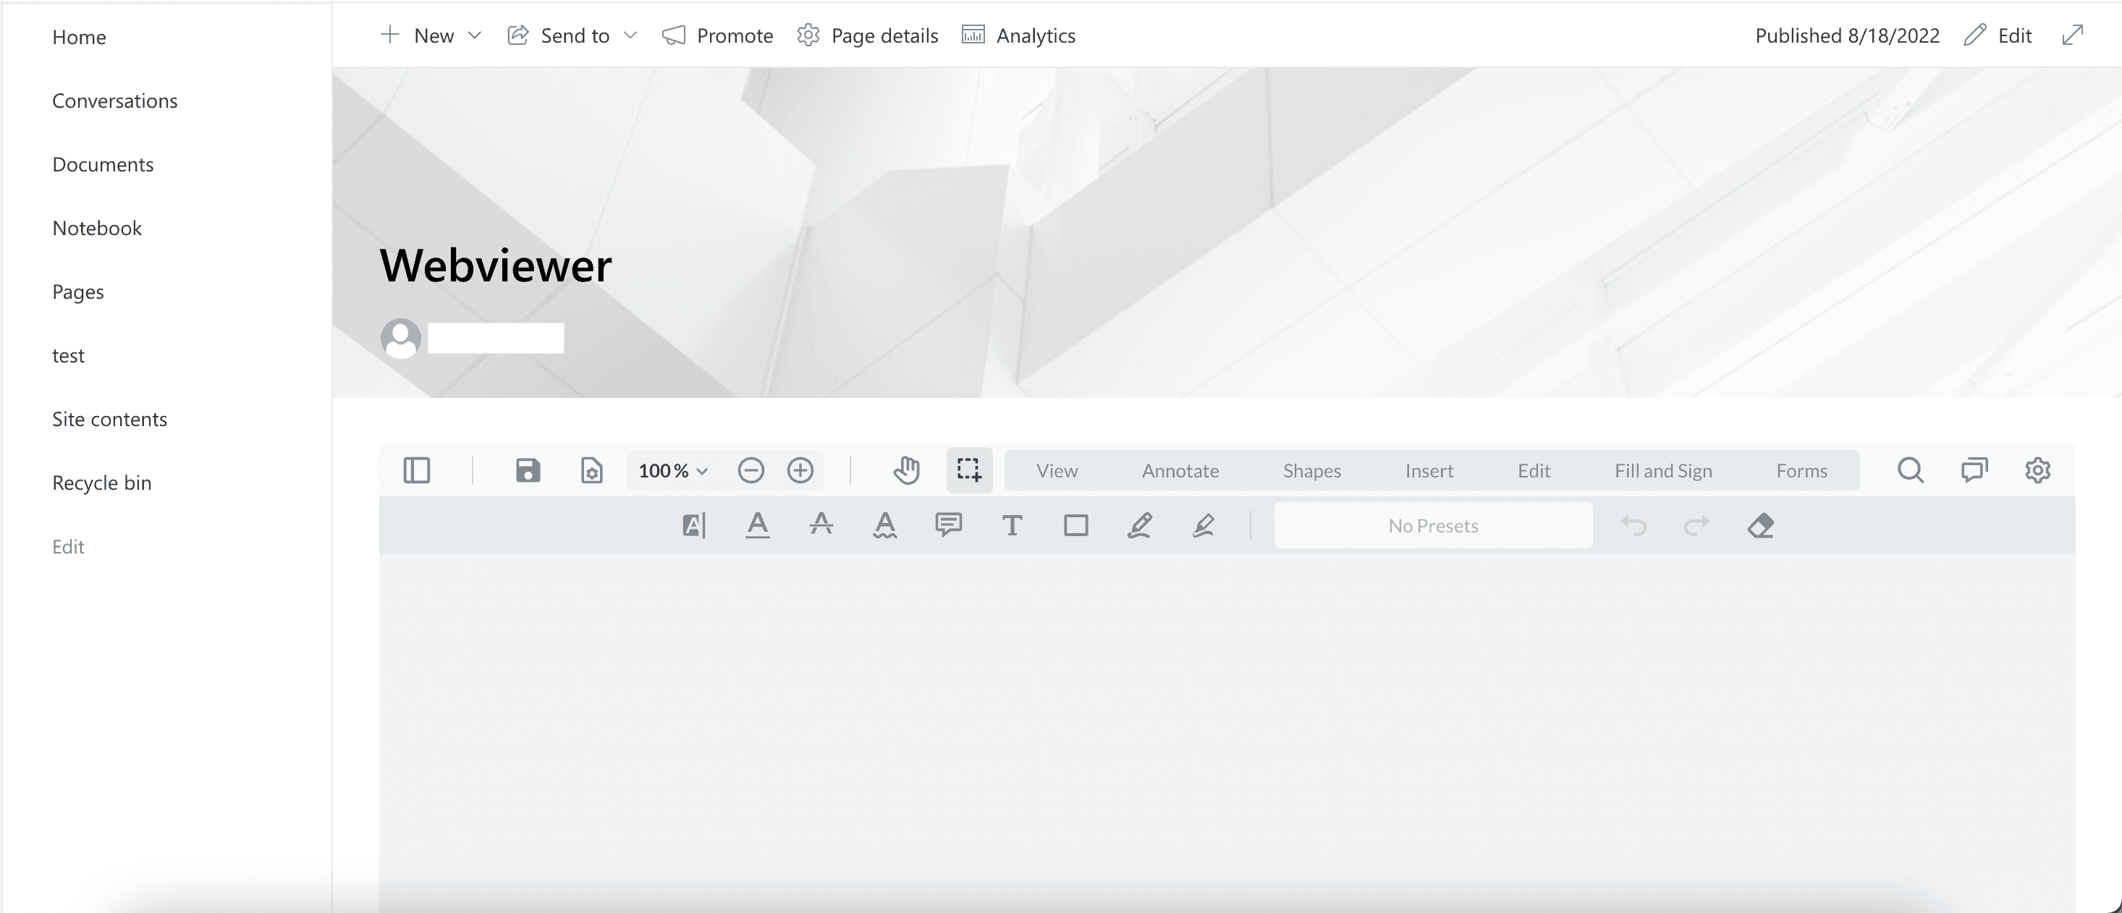
Task: Switch to the Annotate tab
Action: click(1180, 471)
